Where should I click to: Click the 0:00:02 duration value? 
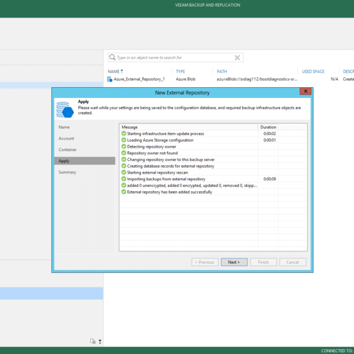coord(269,134)
